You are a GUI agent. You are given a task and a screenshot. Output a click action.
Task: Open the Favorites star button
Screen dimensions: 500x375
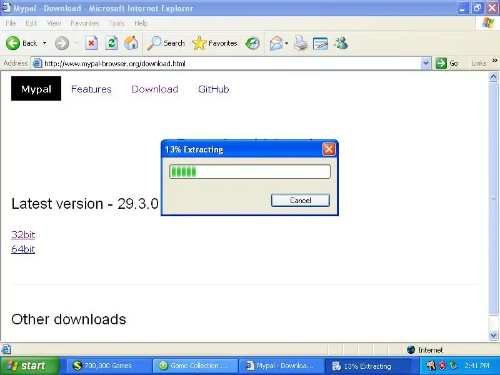click(214, 43)
